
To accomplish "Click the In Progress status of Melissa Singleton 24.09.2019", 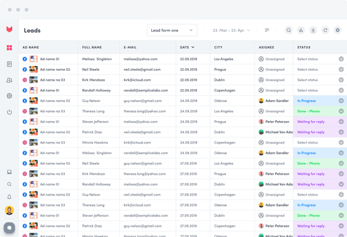I will [x=306, y=153].
